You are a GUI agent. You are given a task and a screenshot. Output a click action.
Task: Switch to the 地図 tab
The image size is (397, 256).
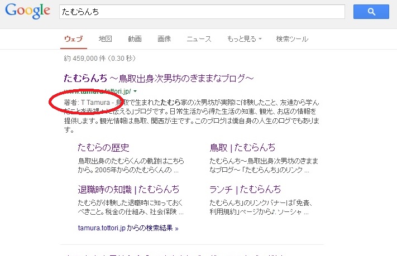pos(106,39)
